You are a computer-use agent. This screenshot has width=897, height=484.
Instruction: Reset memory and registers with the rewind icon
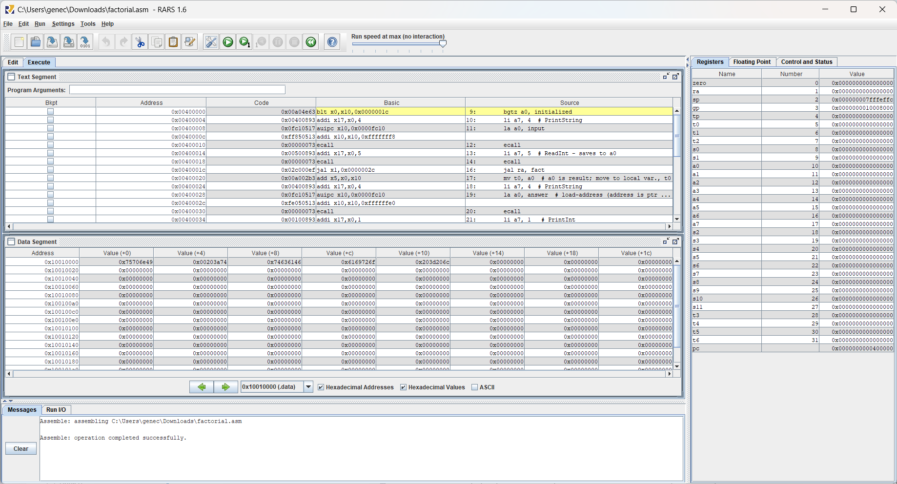coord(311,42)
